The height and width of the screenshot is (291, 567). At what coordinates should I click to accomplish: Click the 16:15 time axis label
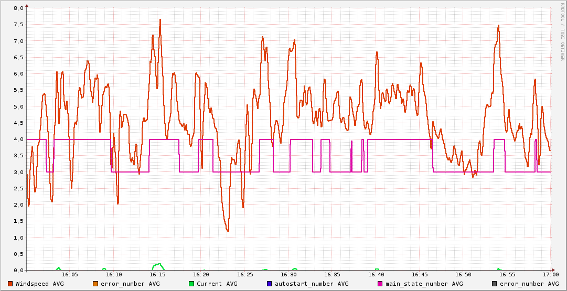click(157, 274)
